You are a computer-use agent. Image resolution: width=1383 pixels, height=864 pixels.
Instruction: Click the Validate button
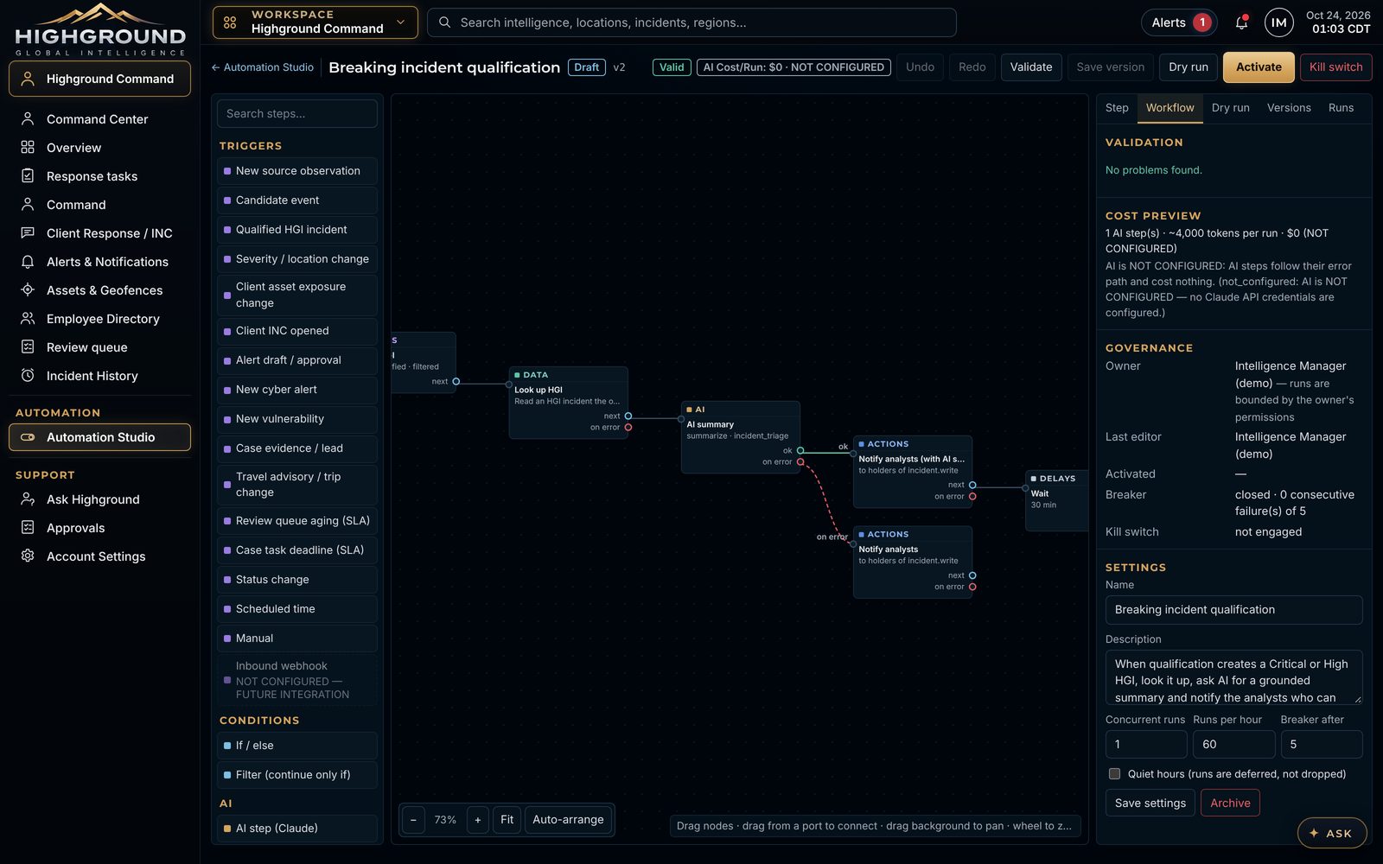tap(1031, 67)
